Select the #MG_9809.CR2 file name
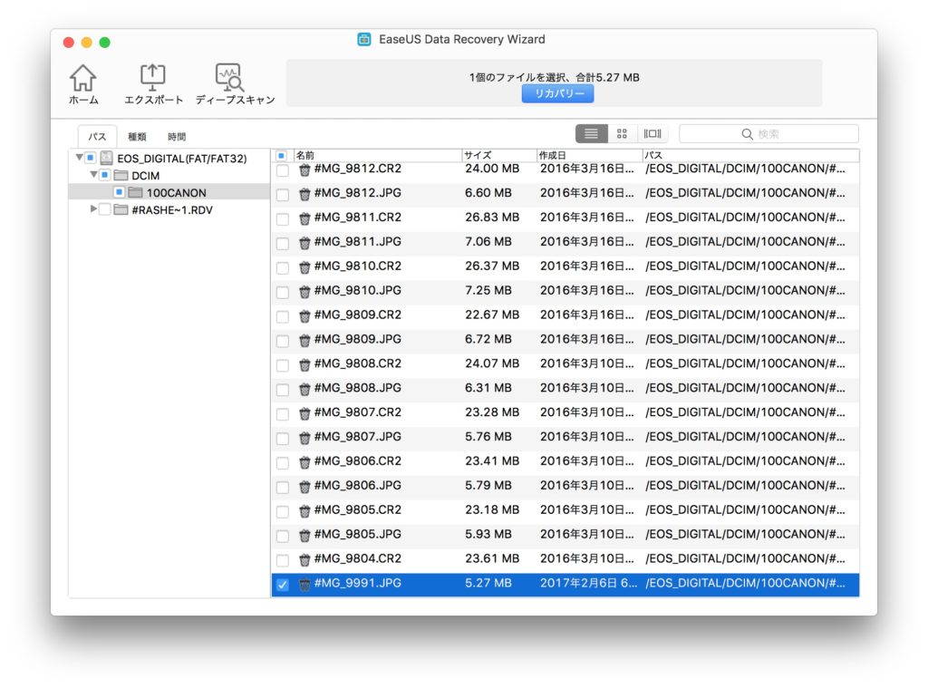This screenshot has height=688, width=928. [x=357, y=315]
